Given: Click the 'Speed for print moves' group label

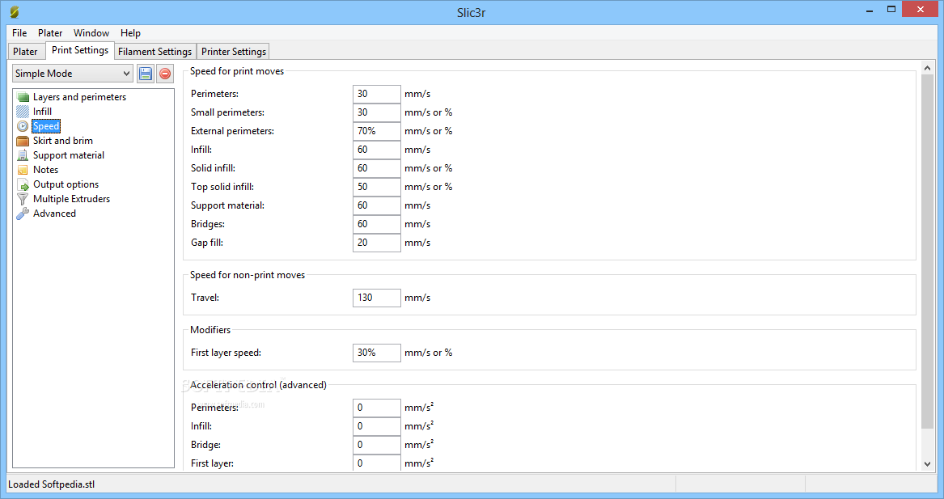Looking at the screenshot, I should tap(236, 71).
